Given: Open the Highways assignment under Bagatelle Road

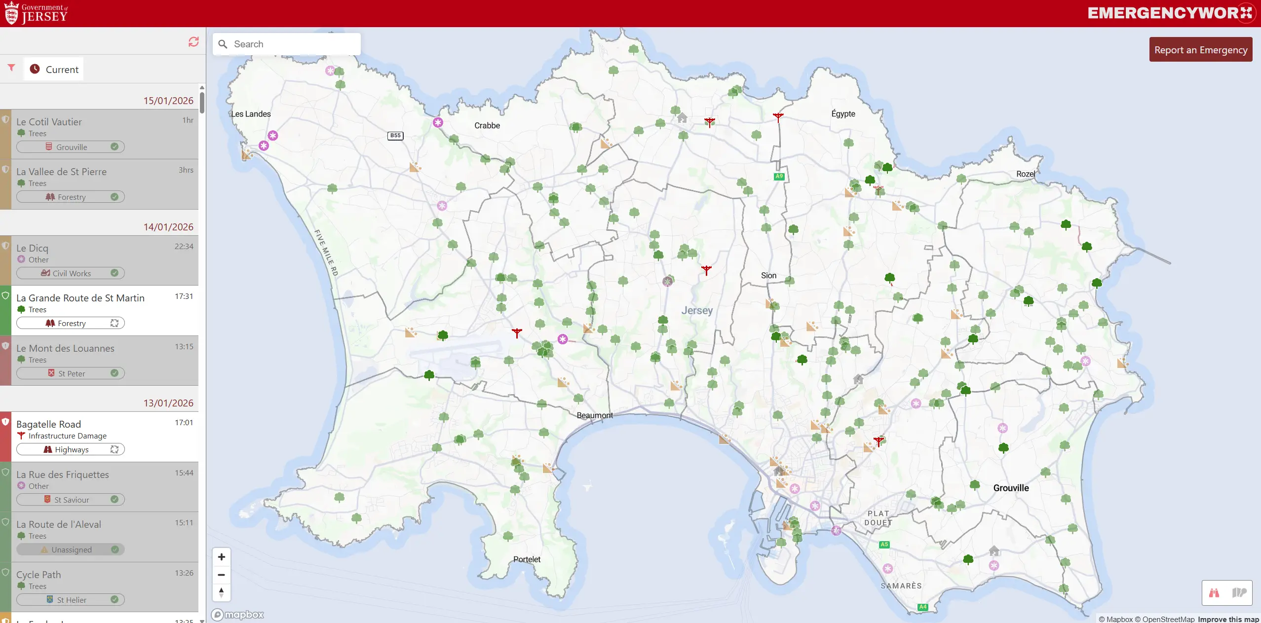Looking at the screenshot, I should [71, 449].
